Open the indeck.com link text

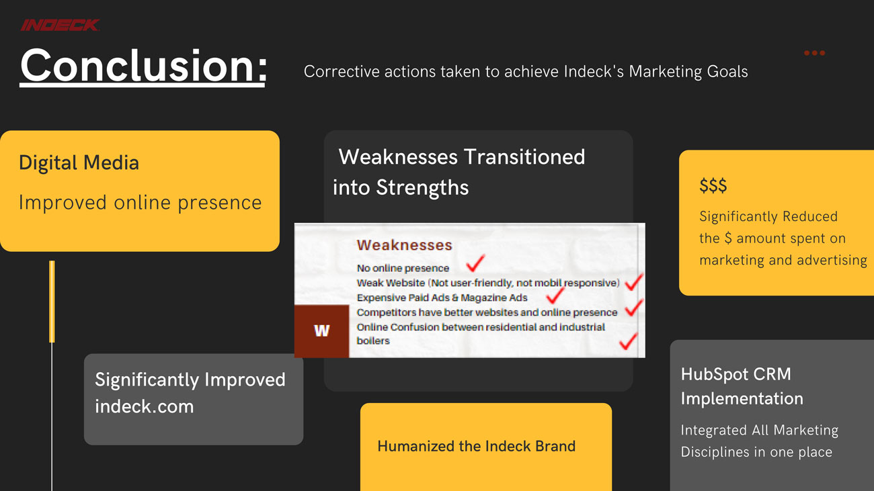[x=144, y=406]
